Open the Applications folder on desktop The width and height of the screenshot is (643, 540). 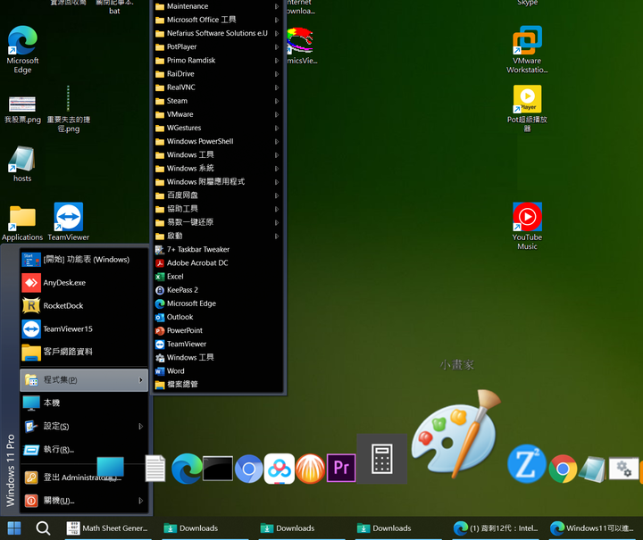pos(22,221)
